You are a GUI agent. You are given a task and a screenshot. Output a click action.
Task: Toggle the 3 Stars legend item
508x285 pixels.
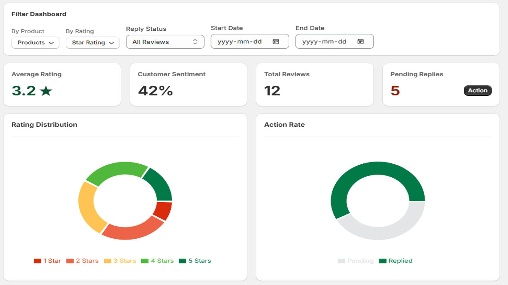coord(120,261)
